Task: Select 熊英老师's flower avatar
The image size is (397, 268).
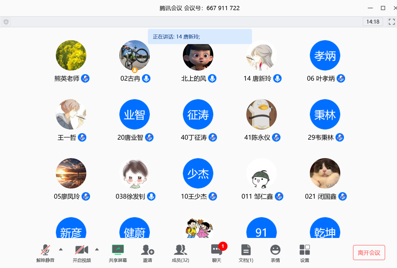Action: point(71,55)
